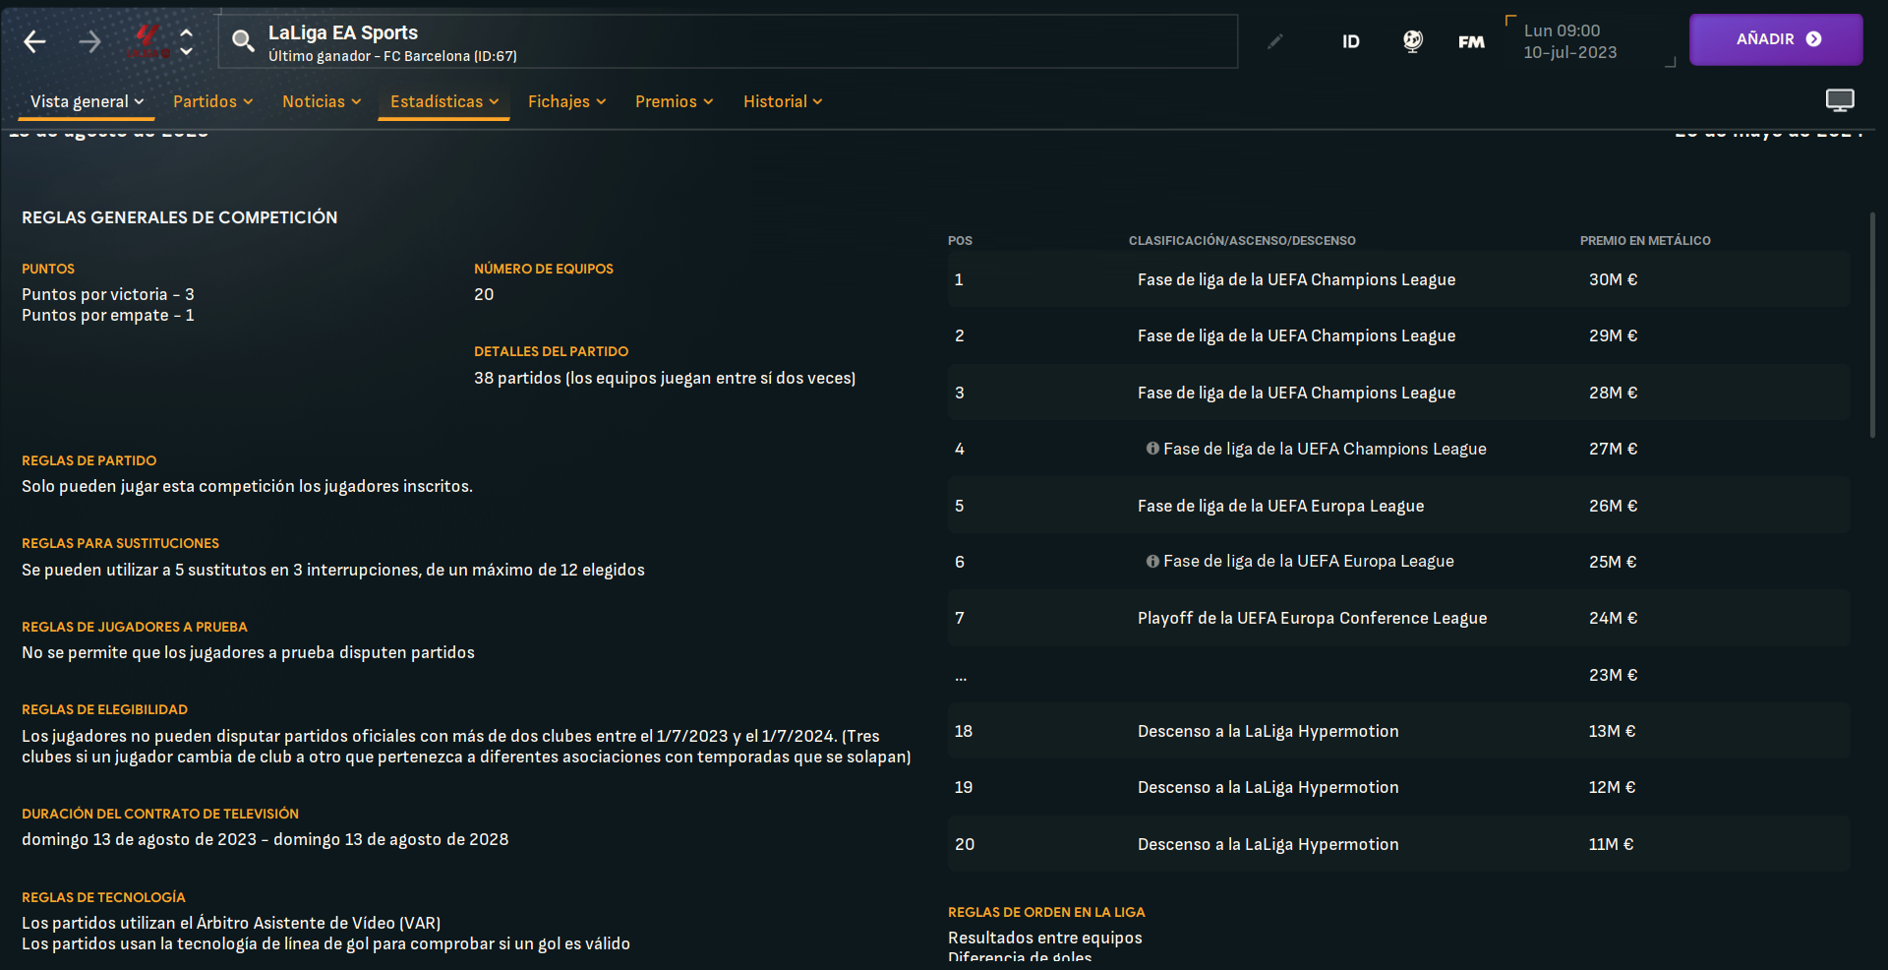Click the prize value '30M €'

(1613, 279)
